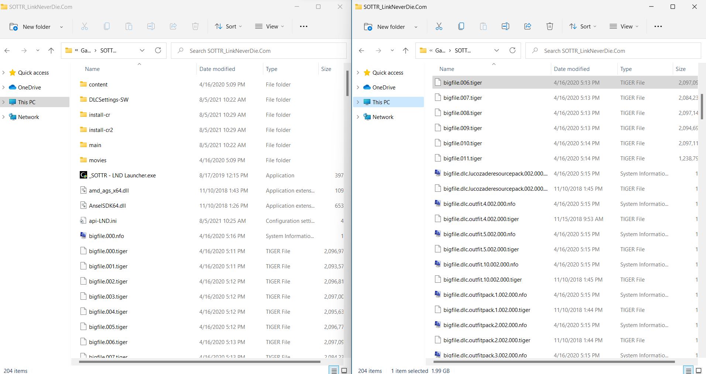Open See more menu in left window
Image resolution: width=706 pixels, height=374 pixels.
click(304, 27)
